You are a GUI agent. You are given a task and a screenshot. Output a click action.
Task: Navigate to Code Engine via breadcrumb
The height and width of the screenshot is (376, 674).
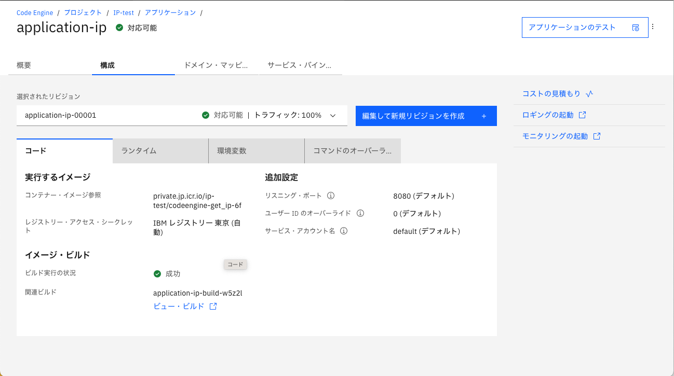click(x=34, y=12)
